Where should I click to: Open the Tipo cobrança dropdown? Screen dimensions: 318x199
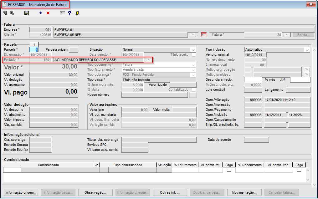tap(193, 75)
